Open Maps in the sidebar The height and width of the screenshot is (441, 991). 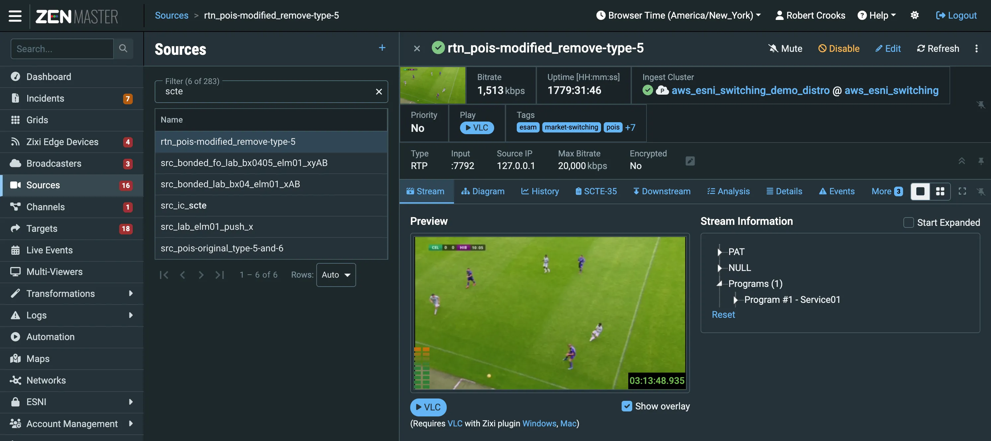pyautogui.click(x=72, y=359)
